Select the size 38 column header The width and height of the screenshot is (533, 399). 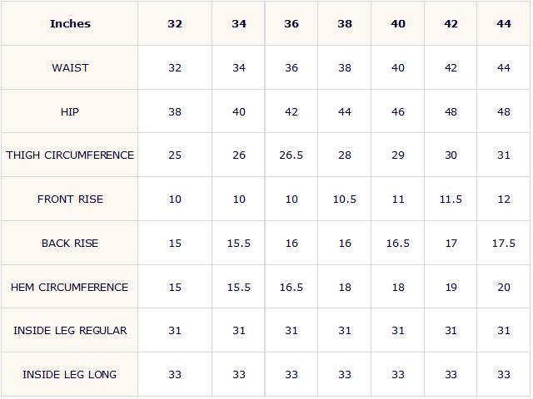345,23
